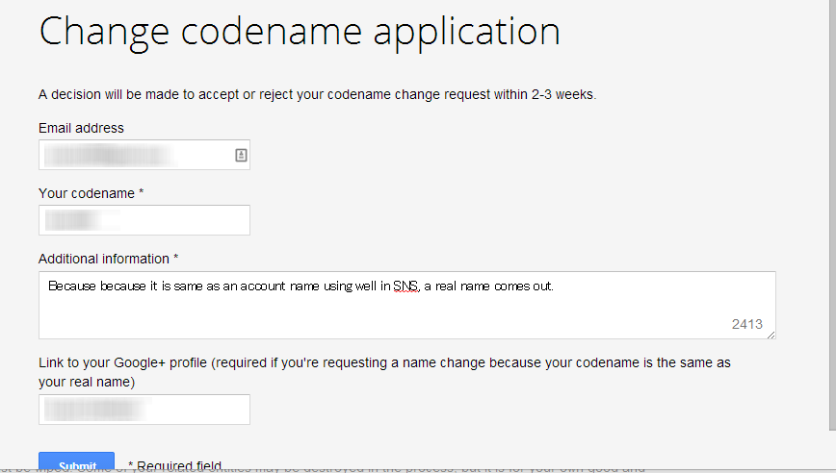Focus the Your codename text box
836x473 pixels.
(x=144, y=220)
